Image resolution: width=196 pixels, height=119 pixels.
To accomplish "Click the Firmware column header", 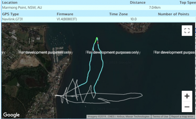I will 65,14.
